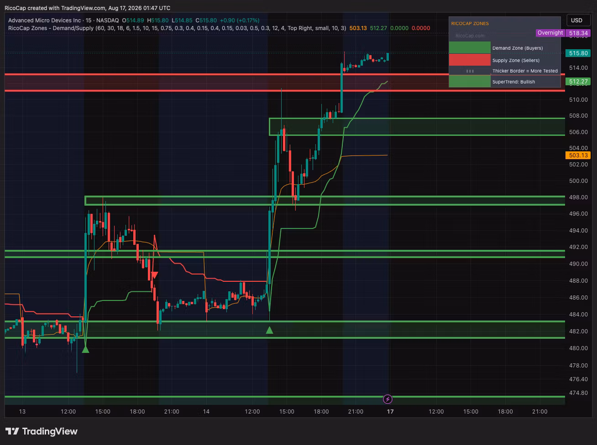Click the orange 503.13 indicator legend value
The height and width of the screenshot is (445, 597).
(358, 28)
